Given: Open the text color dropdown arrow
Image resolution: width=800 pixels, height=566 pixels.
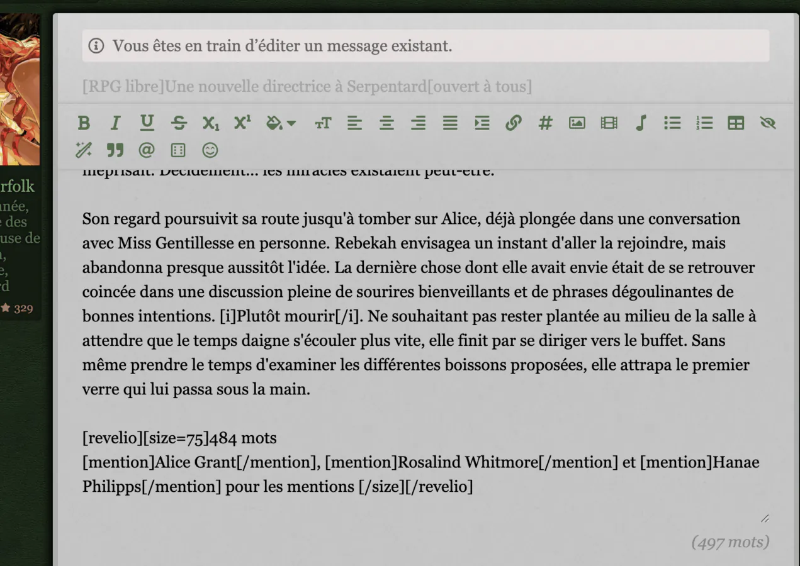Looking at the screenshot, I should (x=291, y=123).
